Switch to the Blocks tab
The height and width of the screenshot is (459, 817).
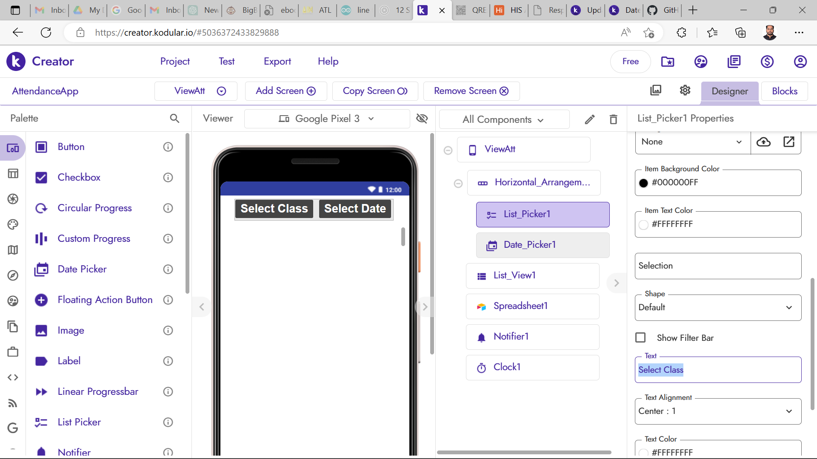(x=784, y=91)
